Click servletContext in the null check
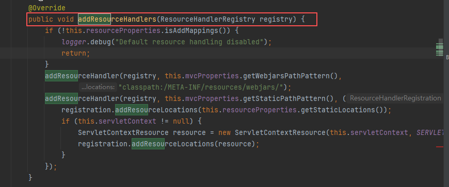449x187 pixels. click(127, 121)
